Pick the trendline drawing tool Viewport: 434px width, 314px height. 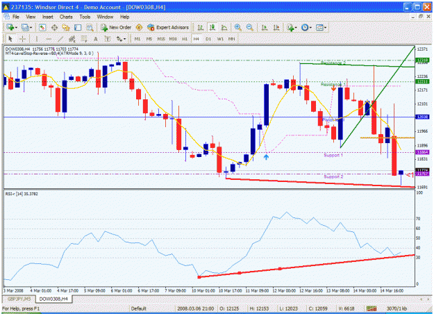(x=60, y=39)
